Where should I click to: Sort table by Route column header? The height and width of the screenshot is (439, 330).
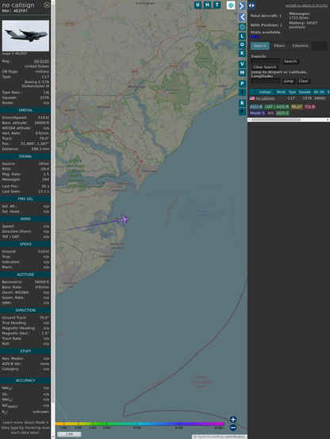(x=281, y=92)
